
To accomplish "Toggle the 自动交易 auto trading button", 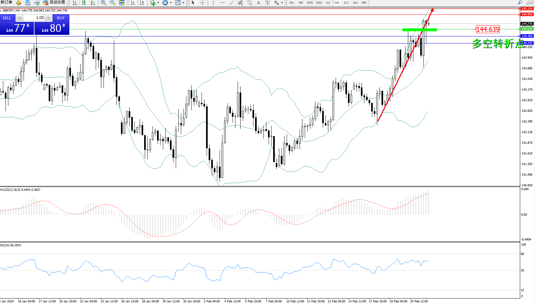I will click(54, 3).
